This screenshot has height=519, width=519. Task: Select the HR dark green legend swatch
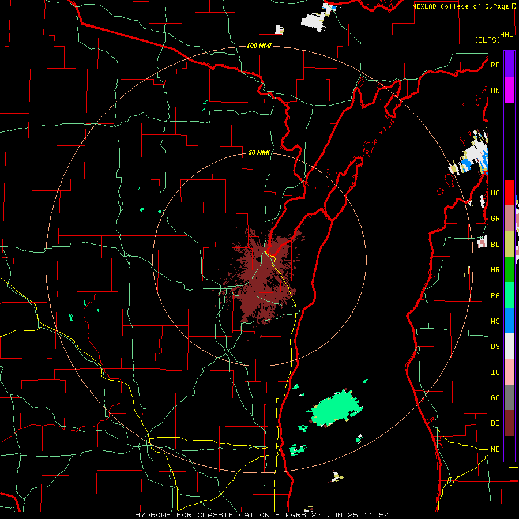click(509, 270)
